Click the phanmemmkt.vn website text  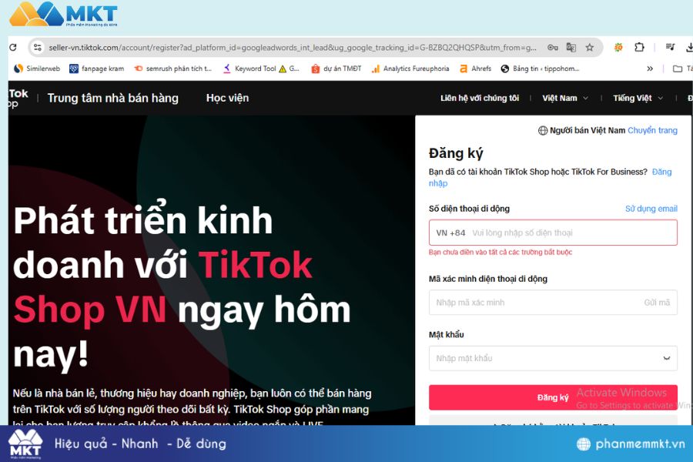tap(640, 444)
